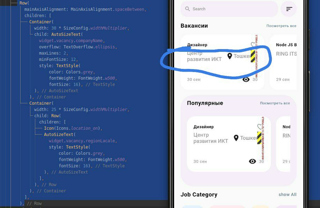Screen dimensions: 320x208
Task: Click 'MainAxisAlignment.spaceBetween' in the code editor
Action: 107,9
